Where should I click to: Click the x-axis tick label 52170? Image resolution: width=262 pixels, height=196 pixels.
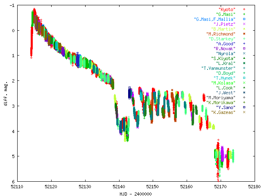(220, 187)
